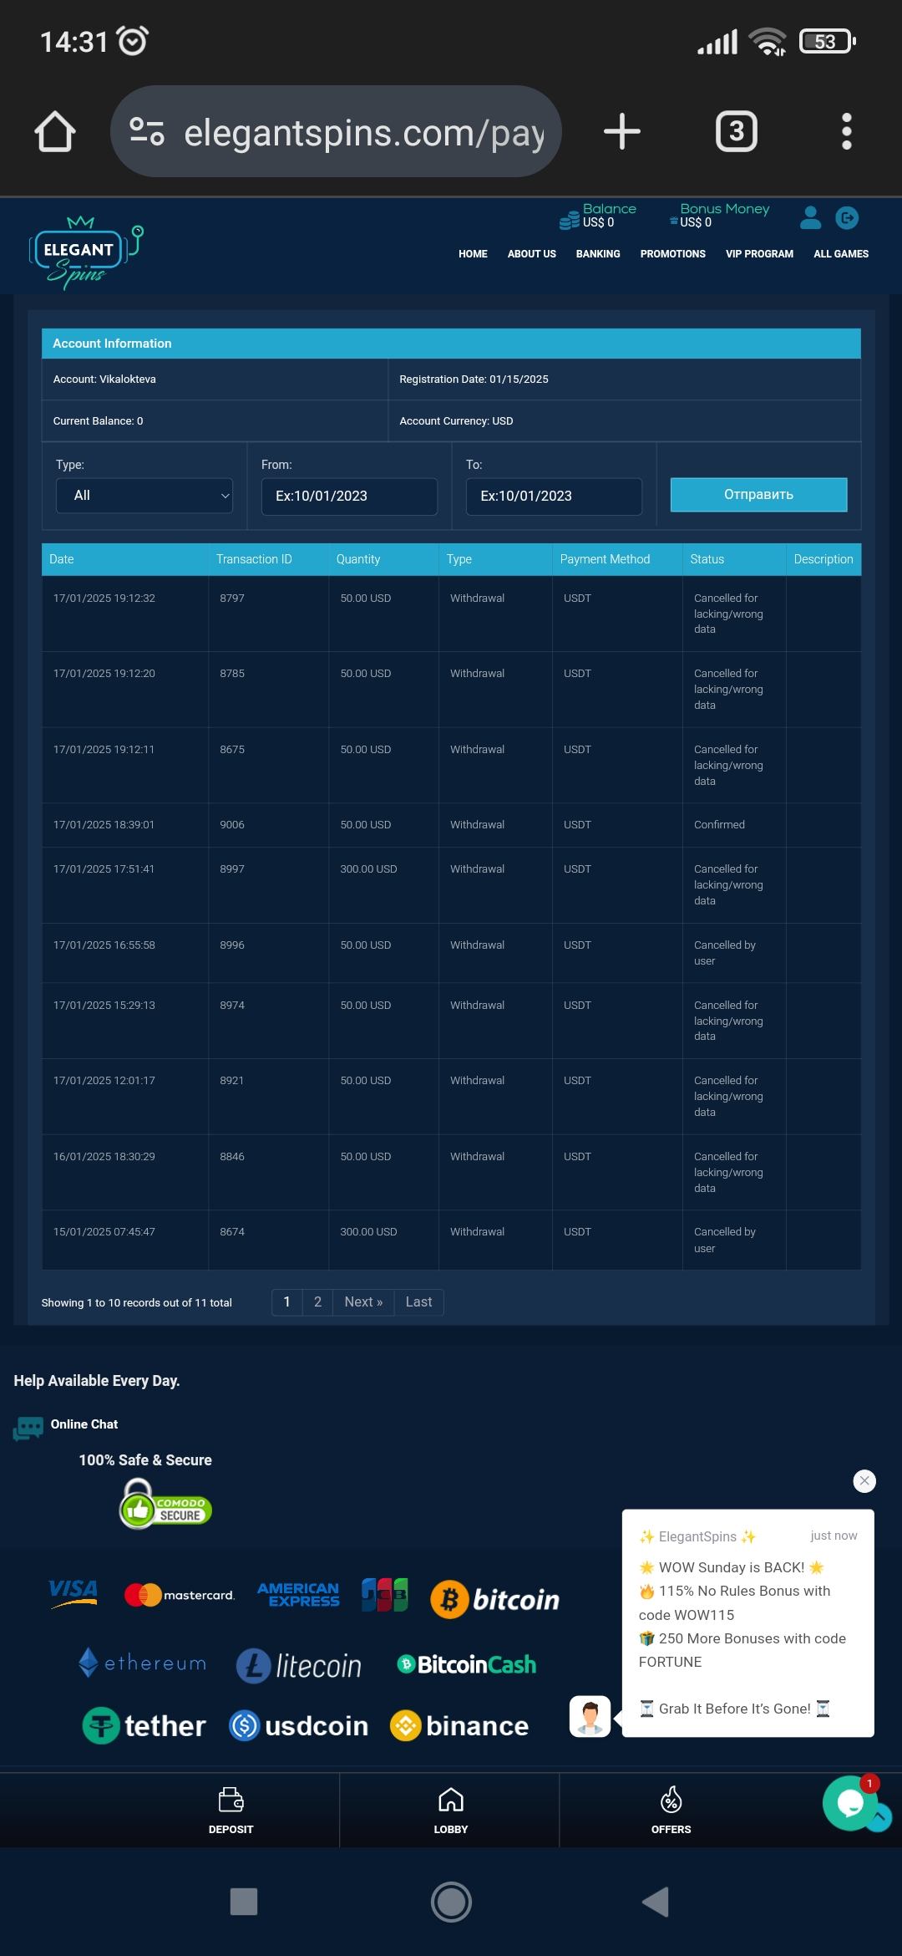Open the Banking menu item
The width and height of the screenshot is (902, 1956).
pos(598,254)
